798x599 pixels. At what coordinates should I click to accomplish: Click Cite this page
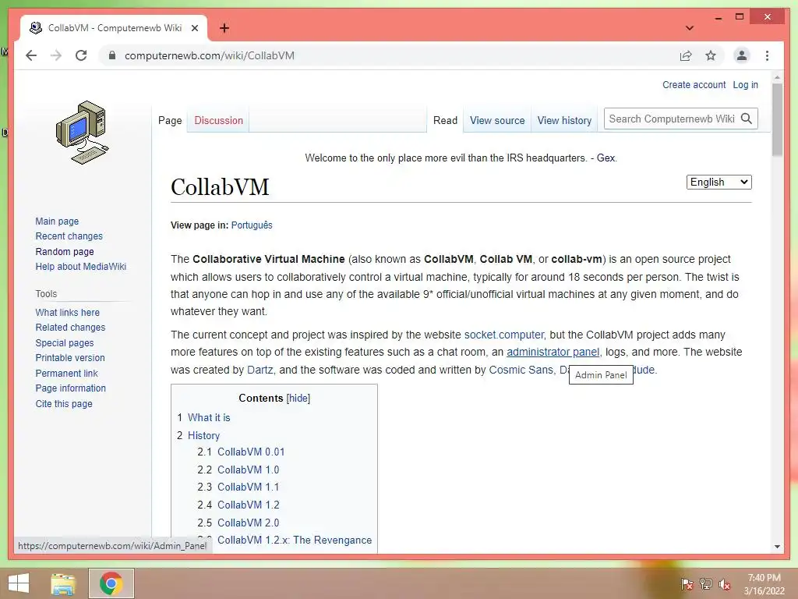click(x=64, y=403)
